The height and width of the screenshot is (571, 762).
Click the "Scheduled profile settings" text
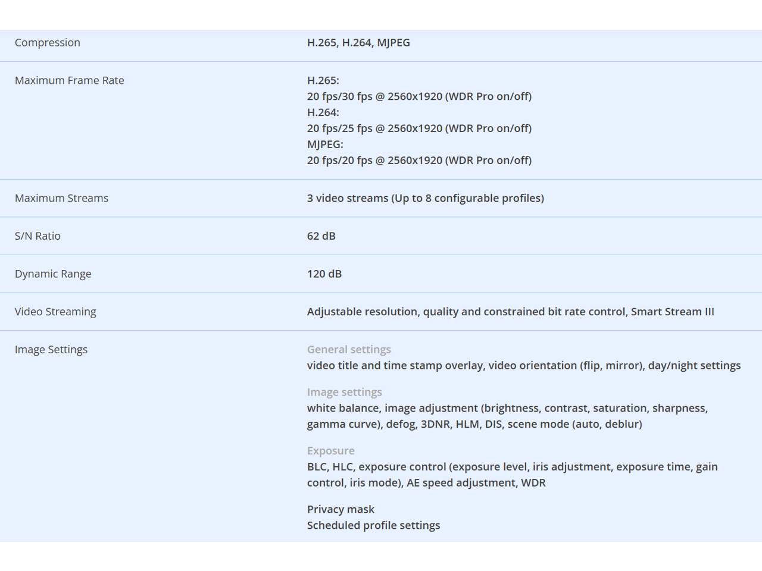(373, 526)
